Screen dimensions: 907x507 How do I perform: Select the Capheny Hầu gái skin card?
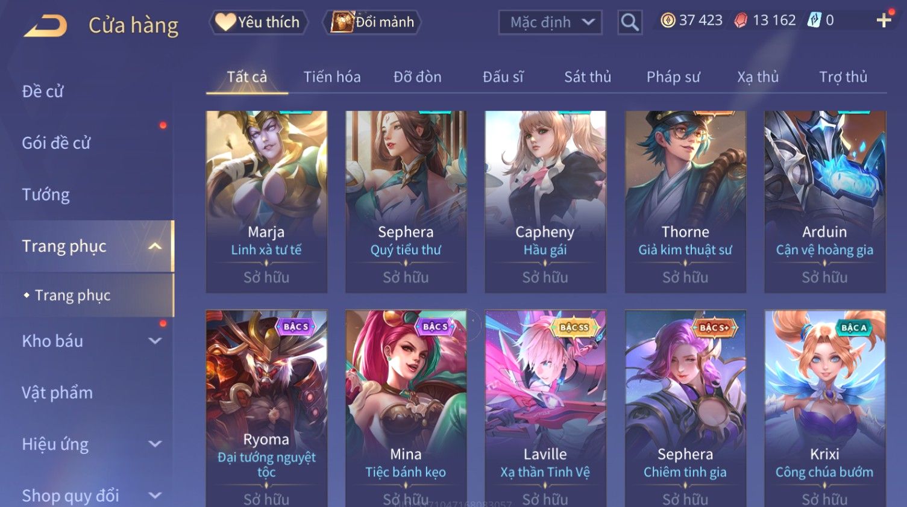(x=545, y=202)
